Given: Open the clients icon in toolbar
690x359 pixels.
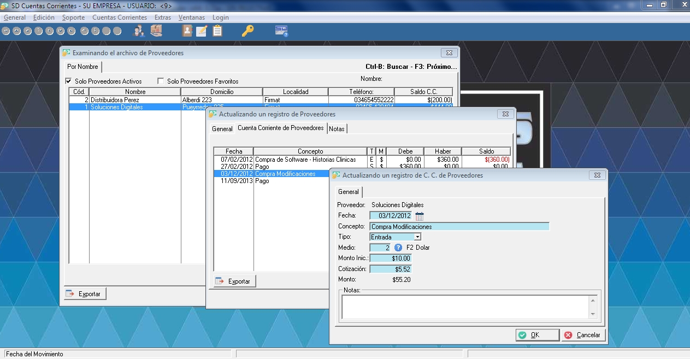Looking at the screenshot, I should [138, 31].
